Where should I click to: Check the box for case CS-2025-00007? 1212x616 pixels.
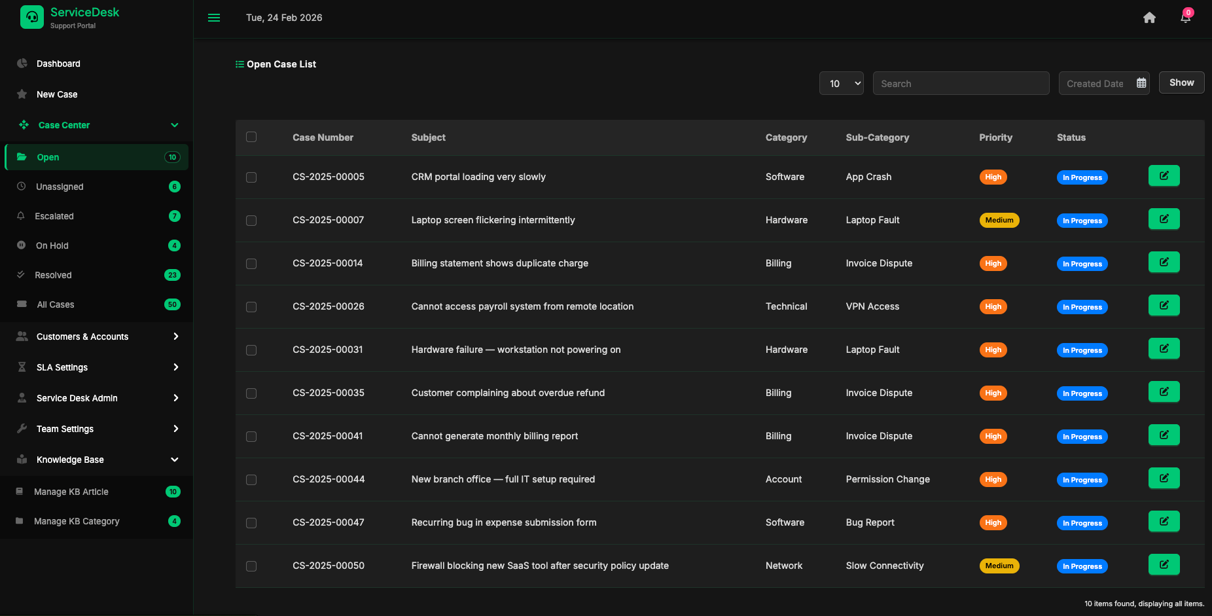coord(251,221)
